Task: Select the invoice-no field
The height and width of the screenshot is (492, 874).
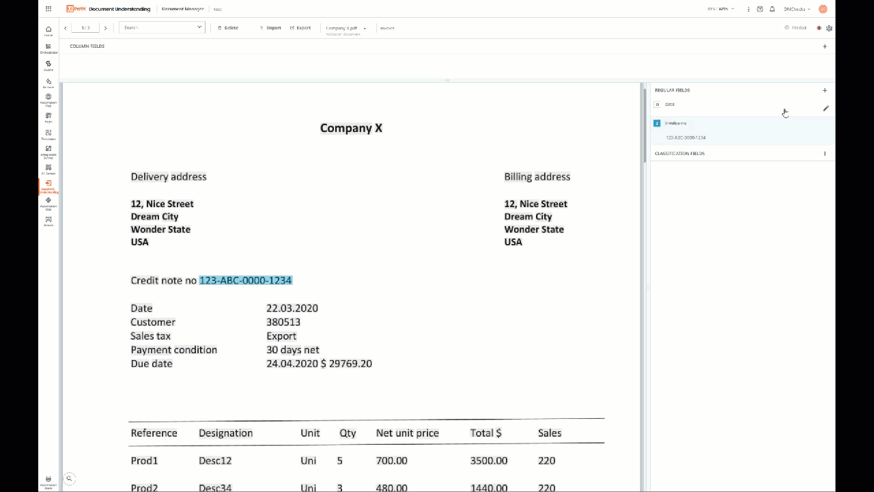Action: click(x=675, y=123)
